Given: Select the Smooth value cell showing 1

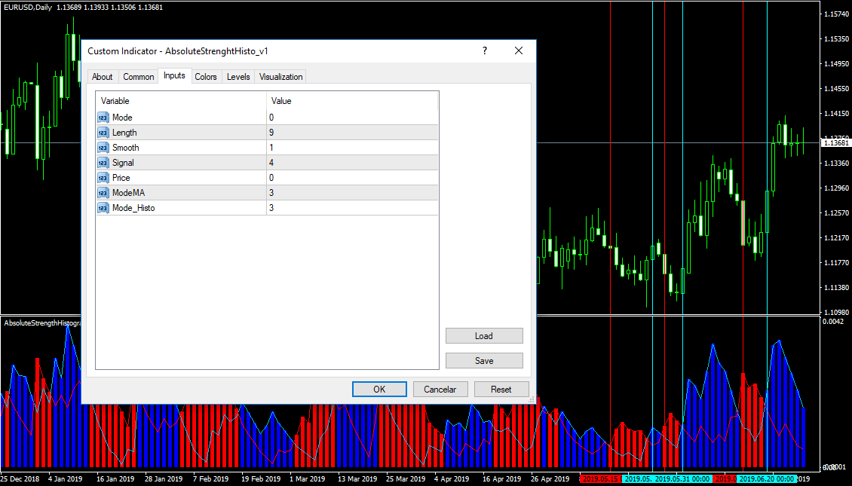Looking at the screenshot, I should (x=352, y=148).
